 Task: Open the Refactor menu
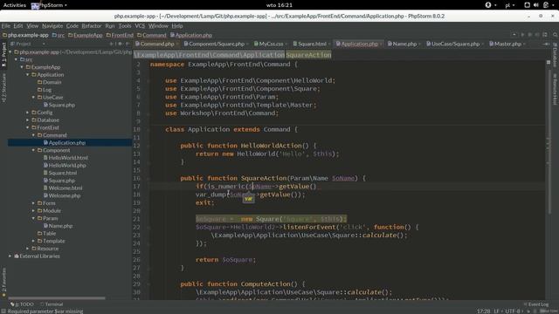91,26
